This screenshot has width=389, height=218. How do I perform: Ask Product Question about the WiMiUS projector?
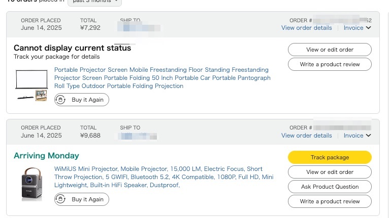pos(330,187)
